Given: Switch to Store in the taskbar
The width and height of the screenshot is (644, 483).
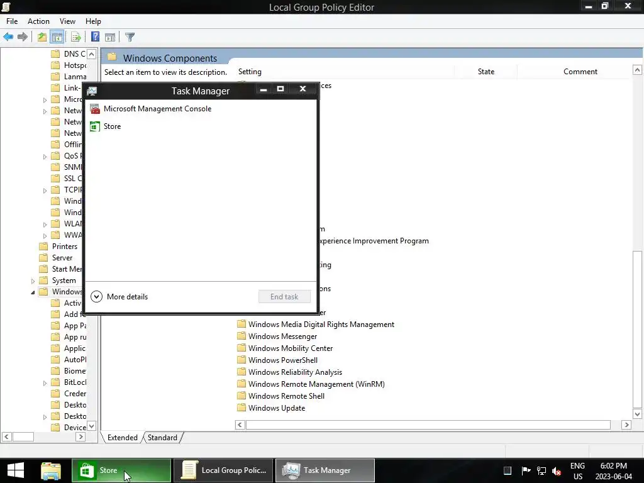Looking at the screenshot, I should [x=121, y=470].
